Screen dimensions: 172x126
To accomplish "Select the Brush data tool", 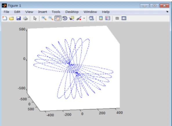I will coord(79,18).
